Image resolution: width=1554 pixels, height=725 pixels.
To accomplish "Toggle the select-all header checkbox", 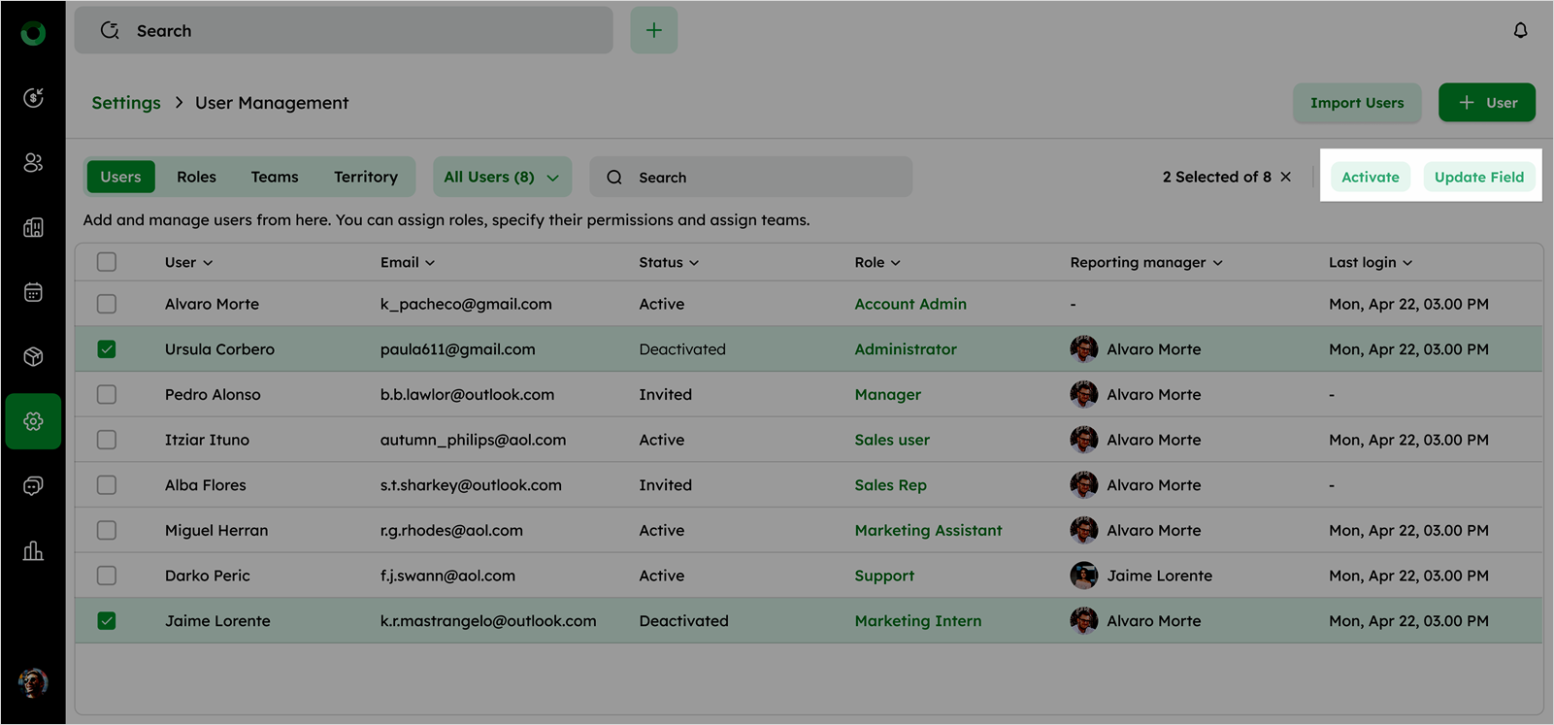I will pyautogui.click(x=107, y=262).
